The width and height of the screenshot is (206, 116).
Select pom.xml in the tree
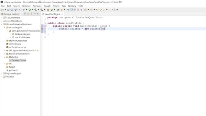(x=13, y=70)
